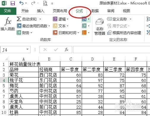Expand the 自动求和 dropdown arrow

tap(40, 19)
